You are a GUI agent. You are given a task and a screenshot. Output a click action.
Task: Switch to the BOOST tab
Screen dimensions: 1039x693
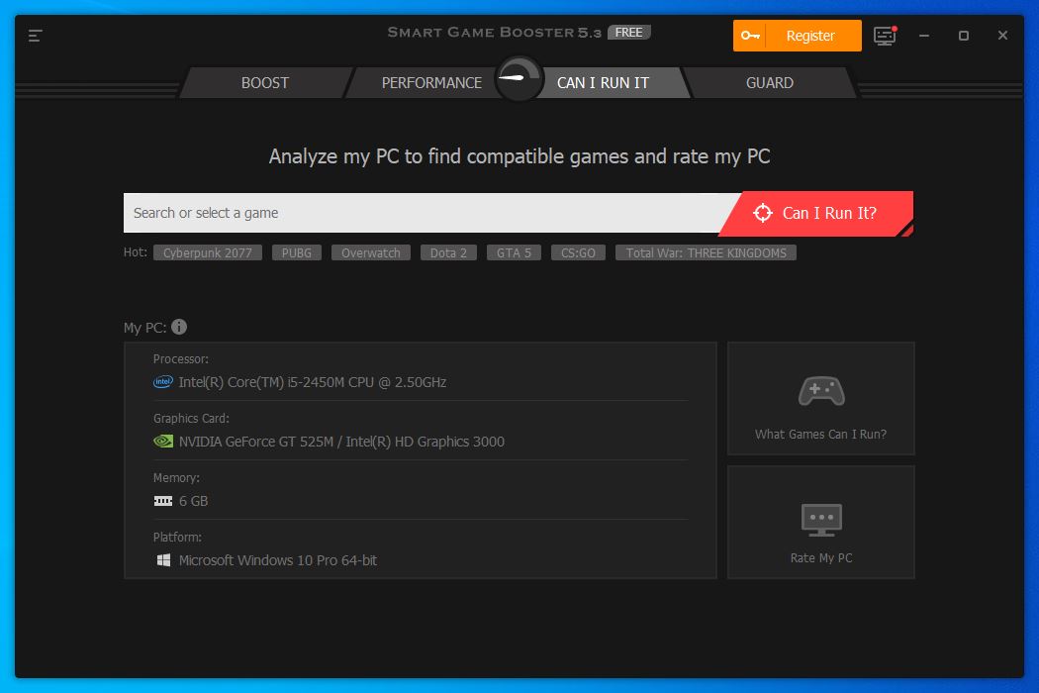265,83
